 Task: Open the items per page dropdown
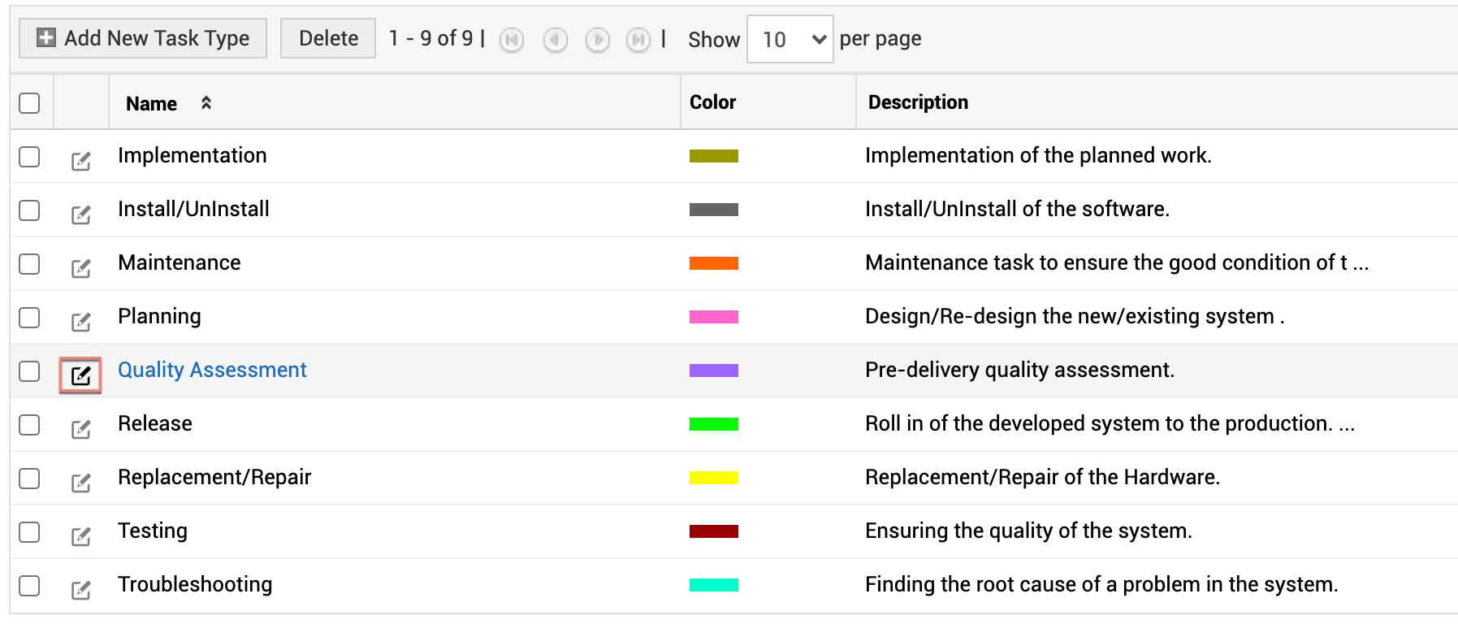(x=790, y=39)
